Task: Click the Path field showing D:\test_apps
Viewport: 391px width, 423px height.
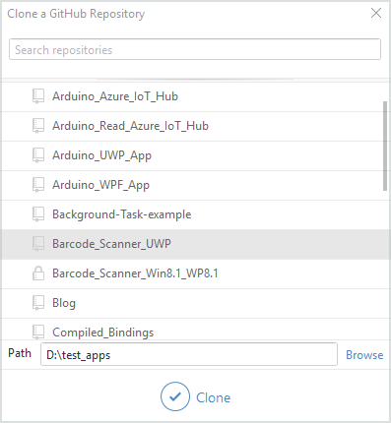Action: (189, 354)
